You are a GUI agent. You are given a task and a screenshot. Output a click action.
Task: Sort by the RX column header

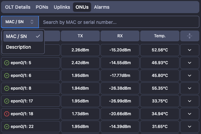[x=120, y=36]
